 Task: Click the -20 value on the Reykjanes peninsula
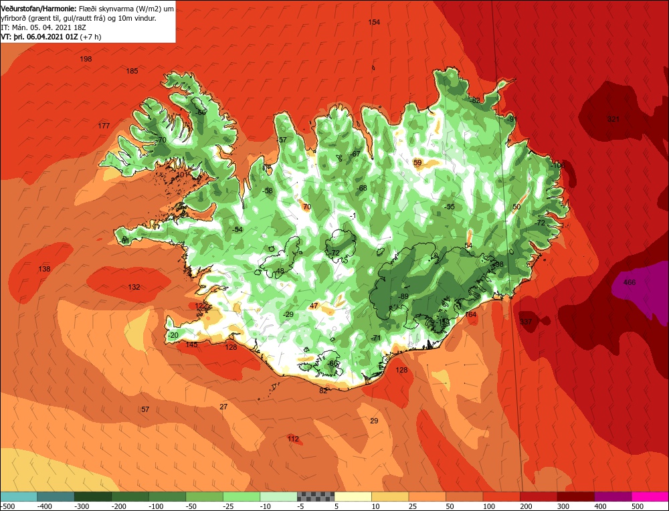pyautogui.click(x=173, y=335)
